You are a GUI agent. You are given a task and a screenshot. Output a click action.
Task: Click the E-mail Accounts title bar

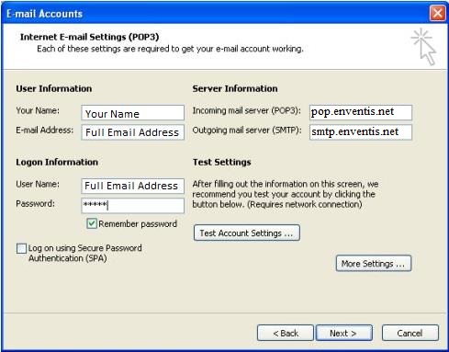point(214,14)
